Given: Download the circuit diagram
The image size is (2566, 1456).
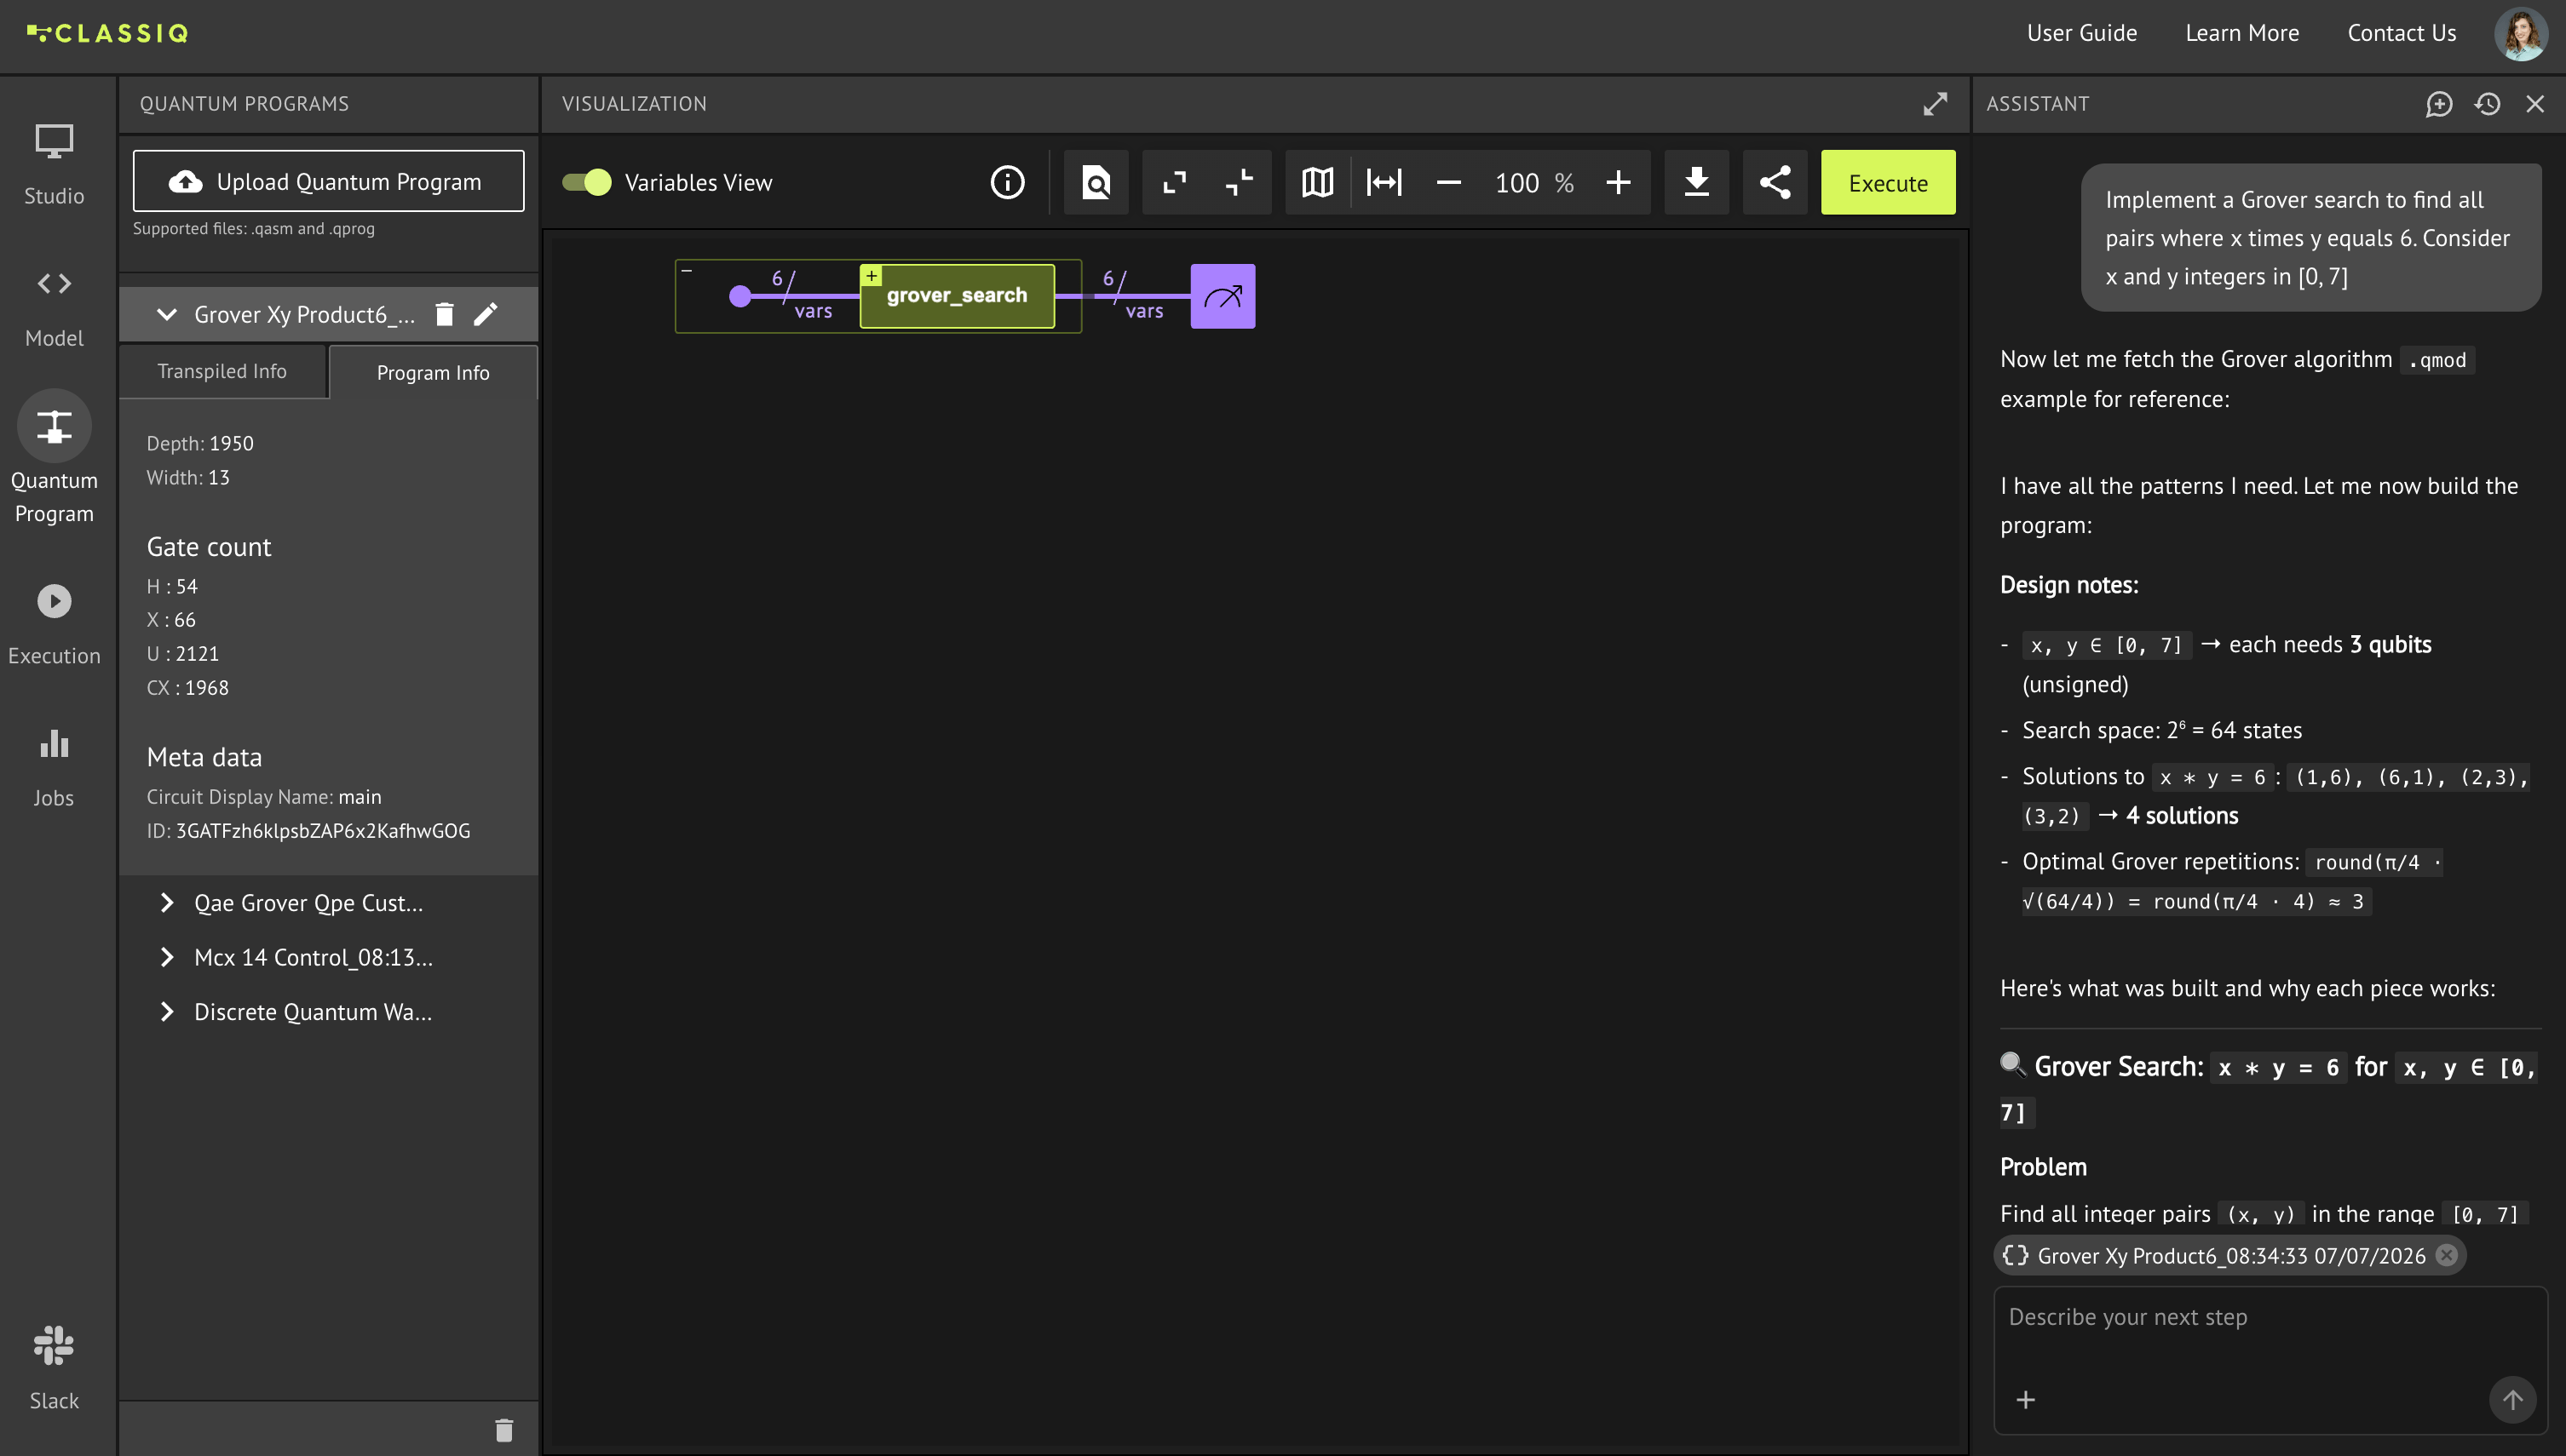Looking at the screenshot, I should tap(1697, 182).
